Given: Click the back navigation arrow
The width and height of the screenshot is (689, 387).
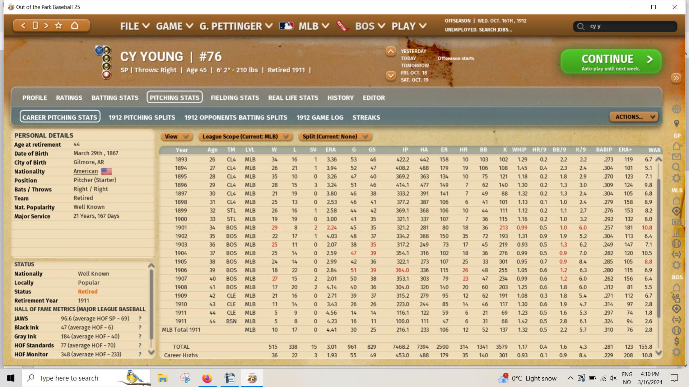Looking at the screenshot, I should click(x=23, y=25).
